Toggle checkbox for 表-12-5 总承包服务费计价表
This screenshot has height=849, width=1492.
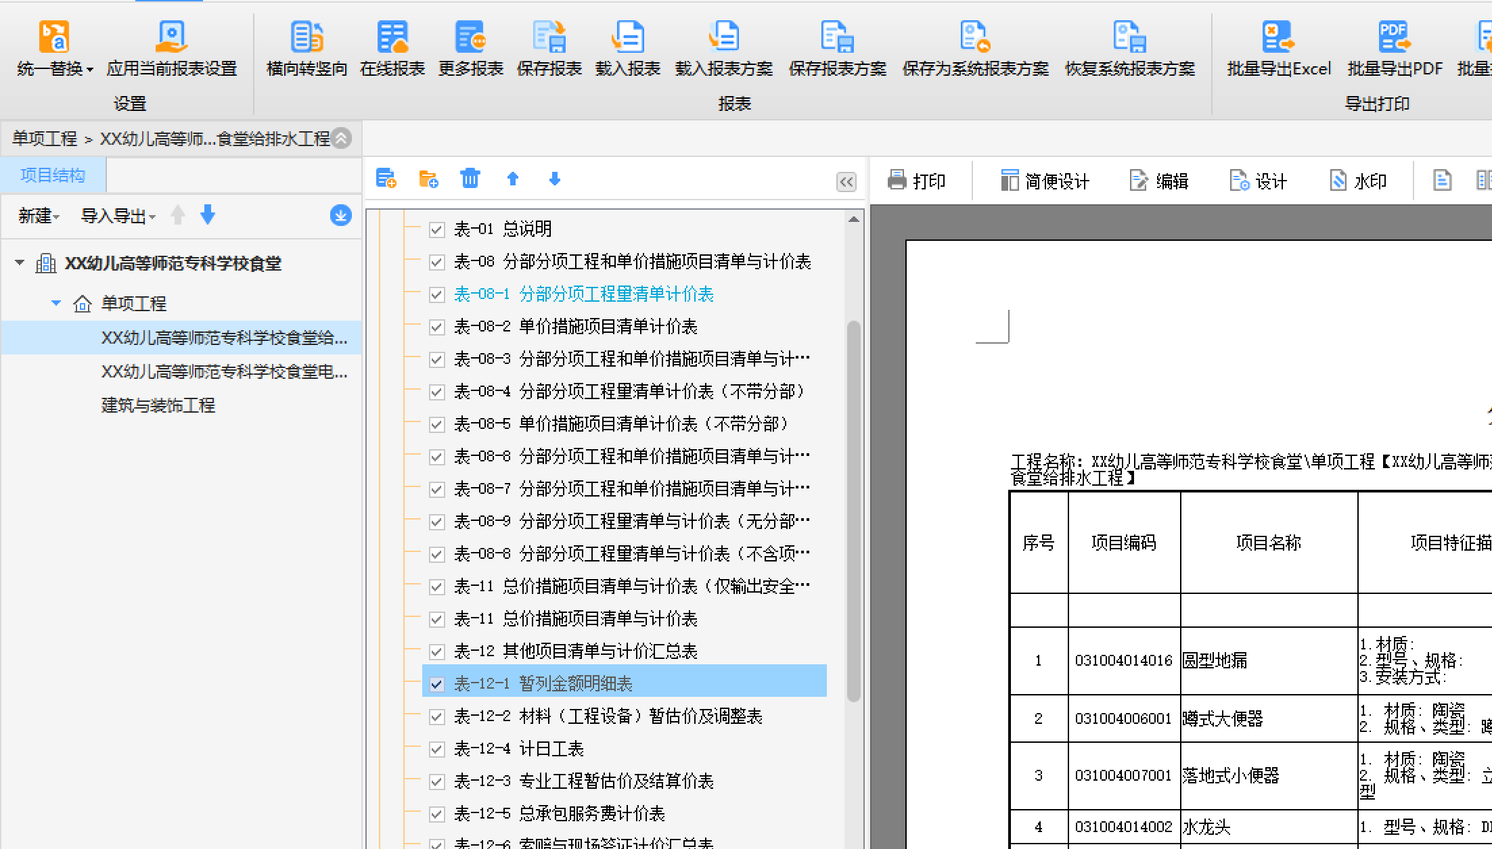coord(436,814)
